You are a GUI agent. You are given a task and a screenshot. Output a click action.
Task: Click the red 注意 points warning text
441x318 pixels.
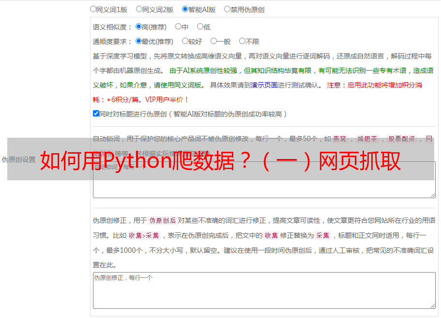point(257,92)
